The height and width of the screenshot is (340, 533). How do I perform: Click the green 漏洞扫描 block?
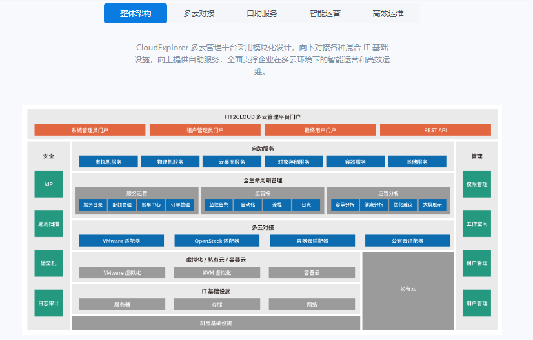click(x=48, y=223)
